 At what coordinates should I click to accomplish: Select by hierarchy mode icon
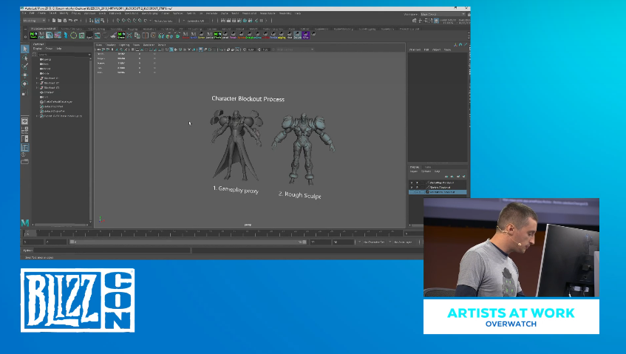(x=91, y=21)
